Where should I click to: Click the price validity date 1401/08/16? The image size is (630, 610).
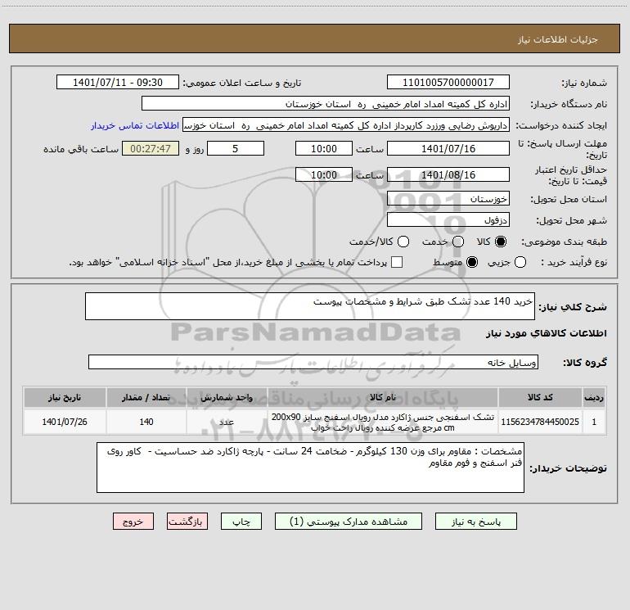448,174
